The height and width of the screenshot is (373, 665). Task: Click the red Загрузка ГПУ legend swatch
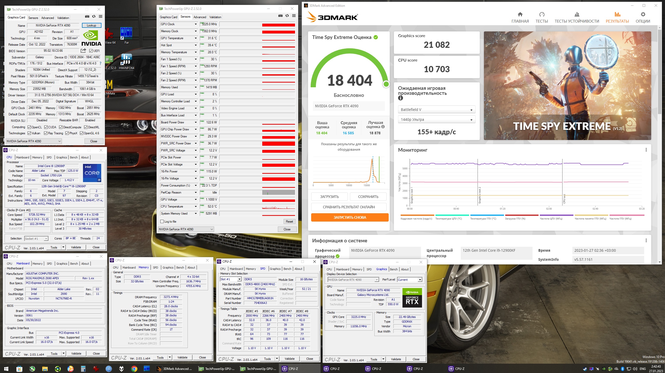tap(522, 215)
